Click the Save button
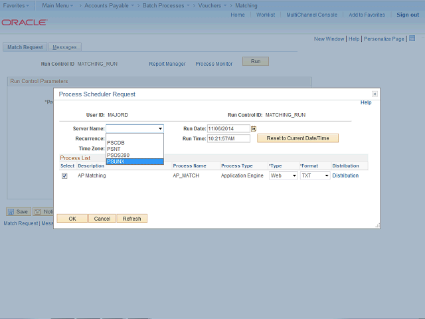The width and height of the screenshot is (425, 319). (19, 211)
